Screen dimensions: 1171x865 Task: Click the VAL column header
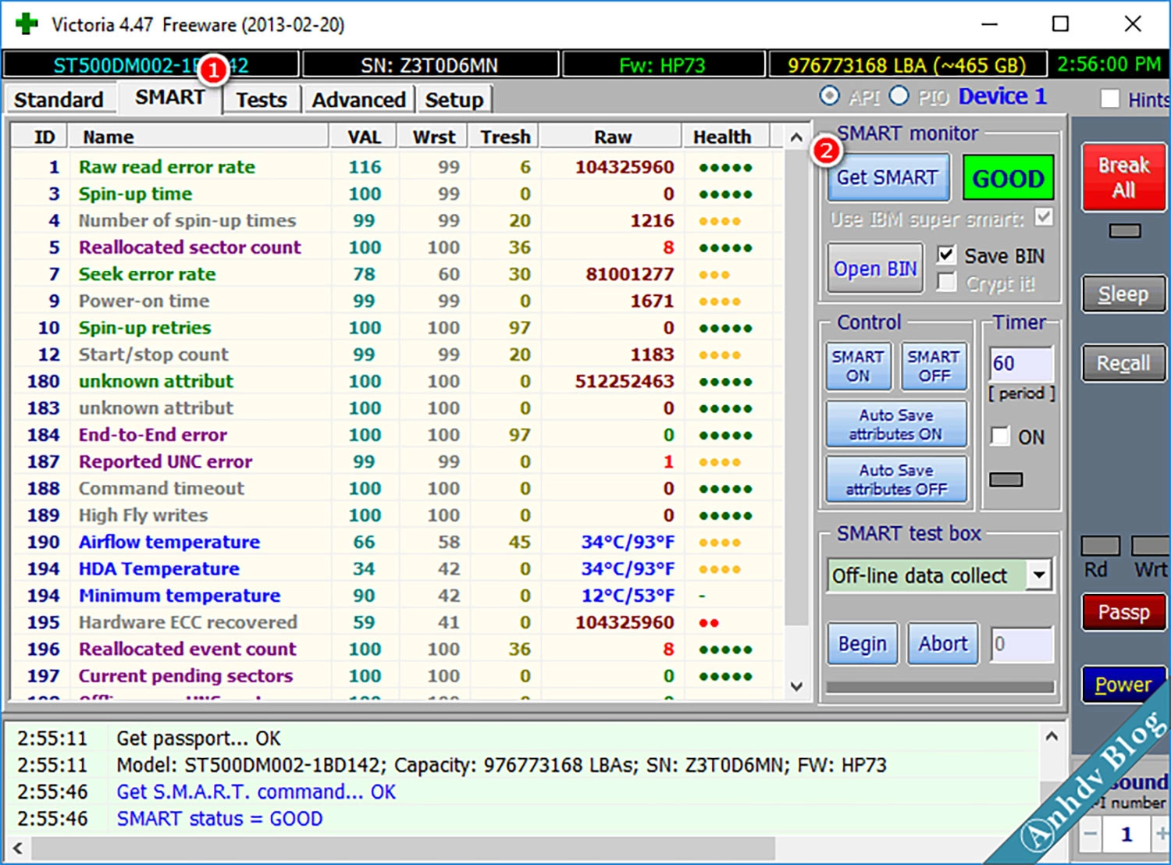(x=364, y=137)
